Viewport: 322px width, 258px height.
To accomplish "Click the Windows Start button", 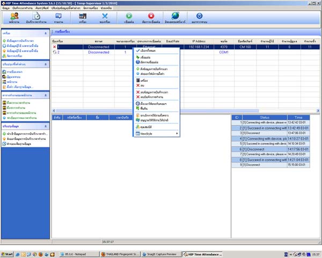I will click(x=8, y=254).
